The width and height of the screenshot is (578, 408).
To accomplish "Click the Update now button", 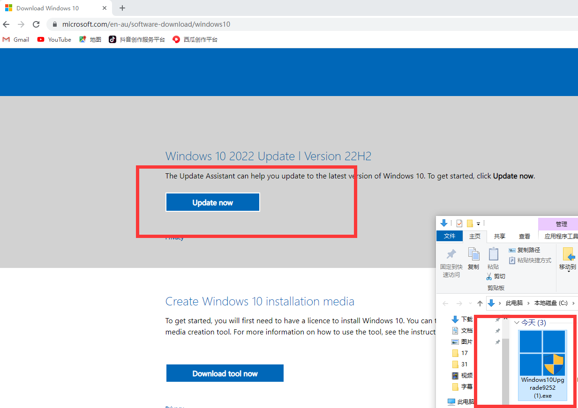I will [x=212, y=202].
